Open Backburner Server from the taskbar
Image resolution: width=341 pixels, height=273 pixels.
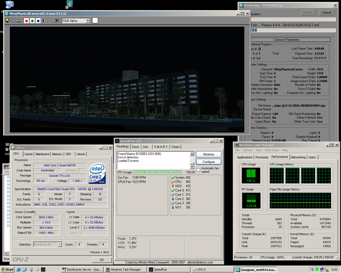(x=82, y=270)
